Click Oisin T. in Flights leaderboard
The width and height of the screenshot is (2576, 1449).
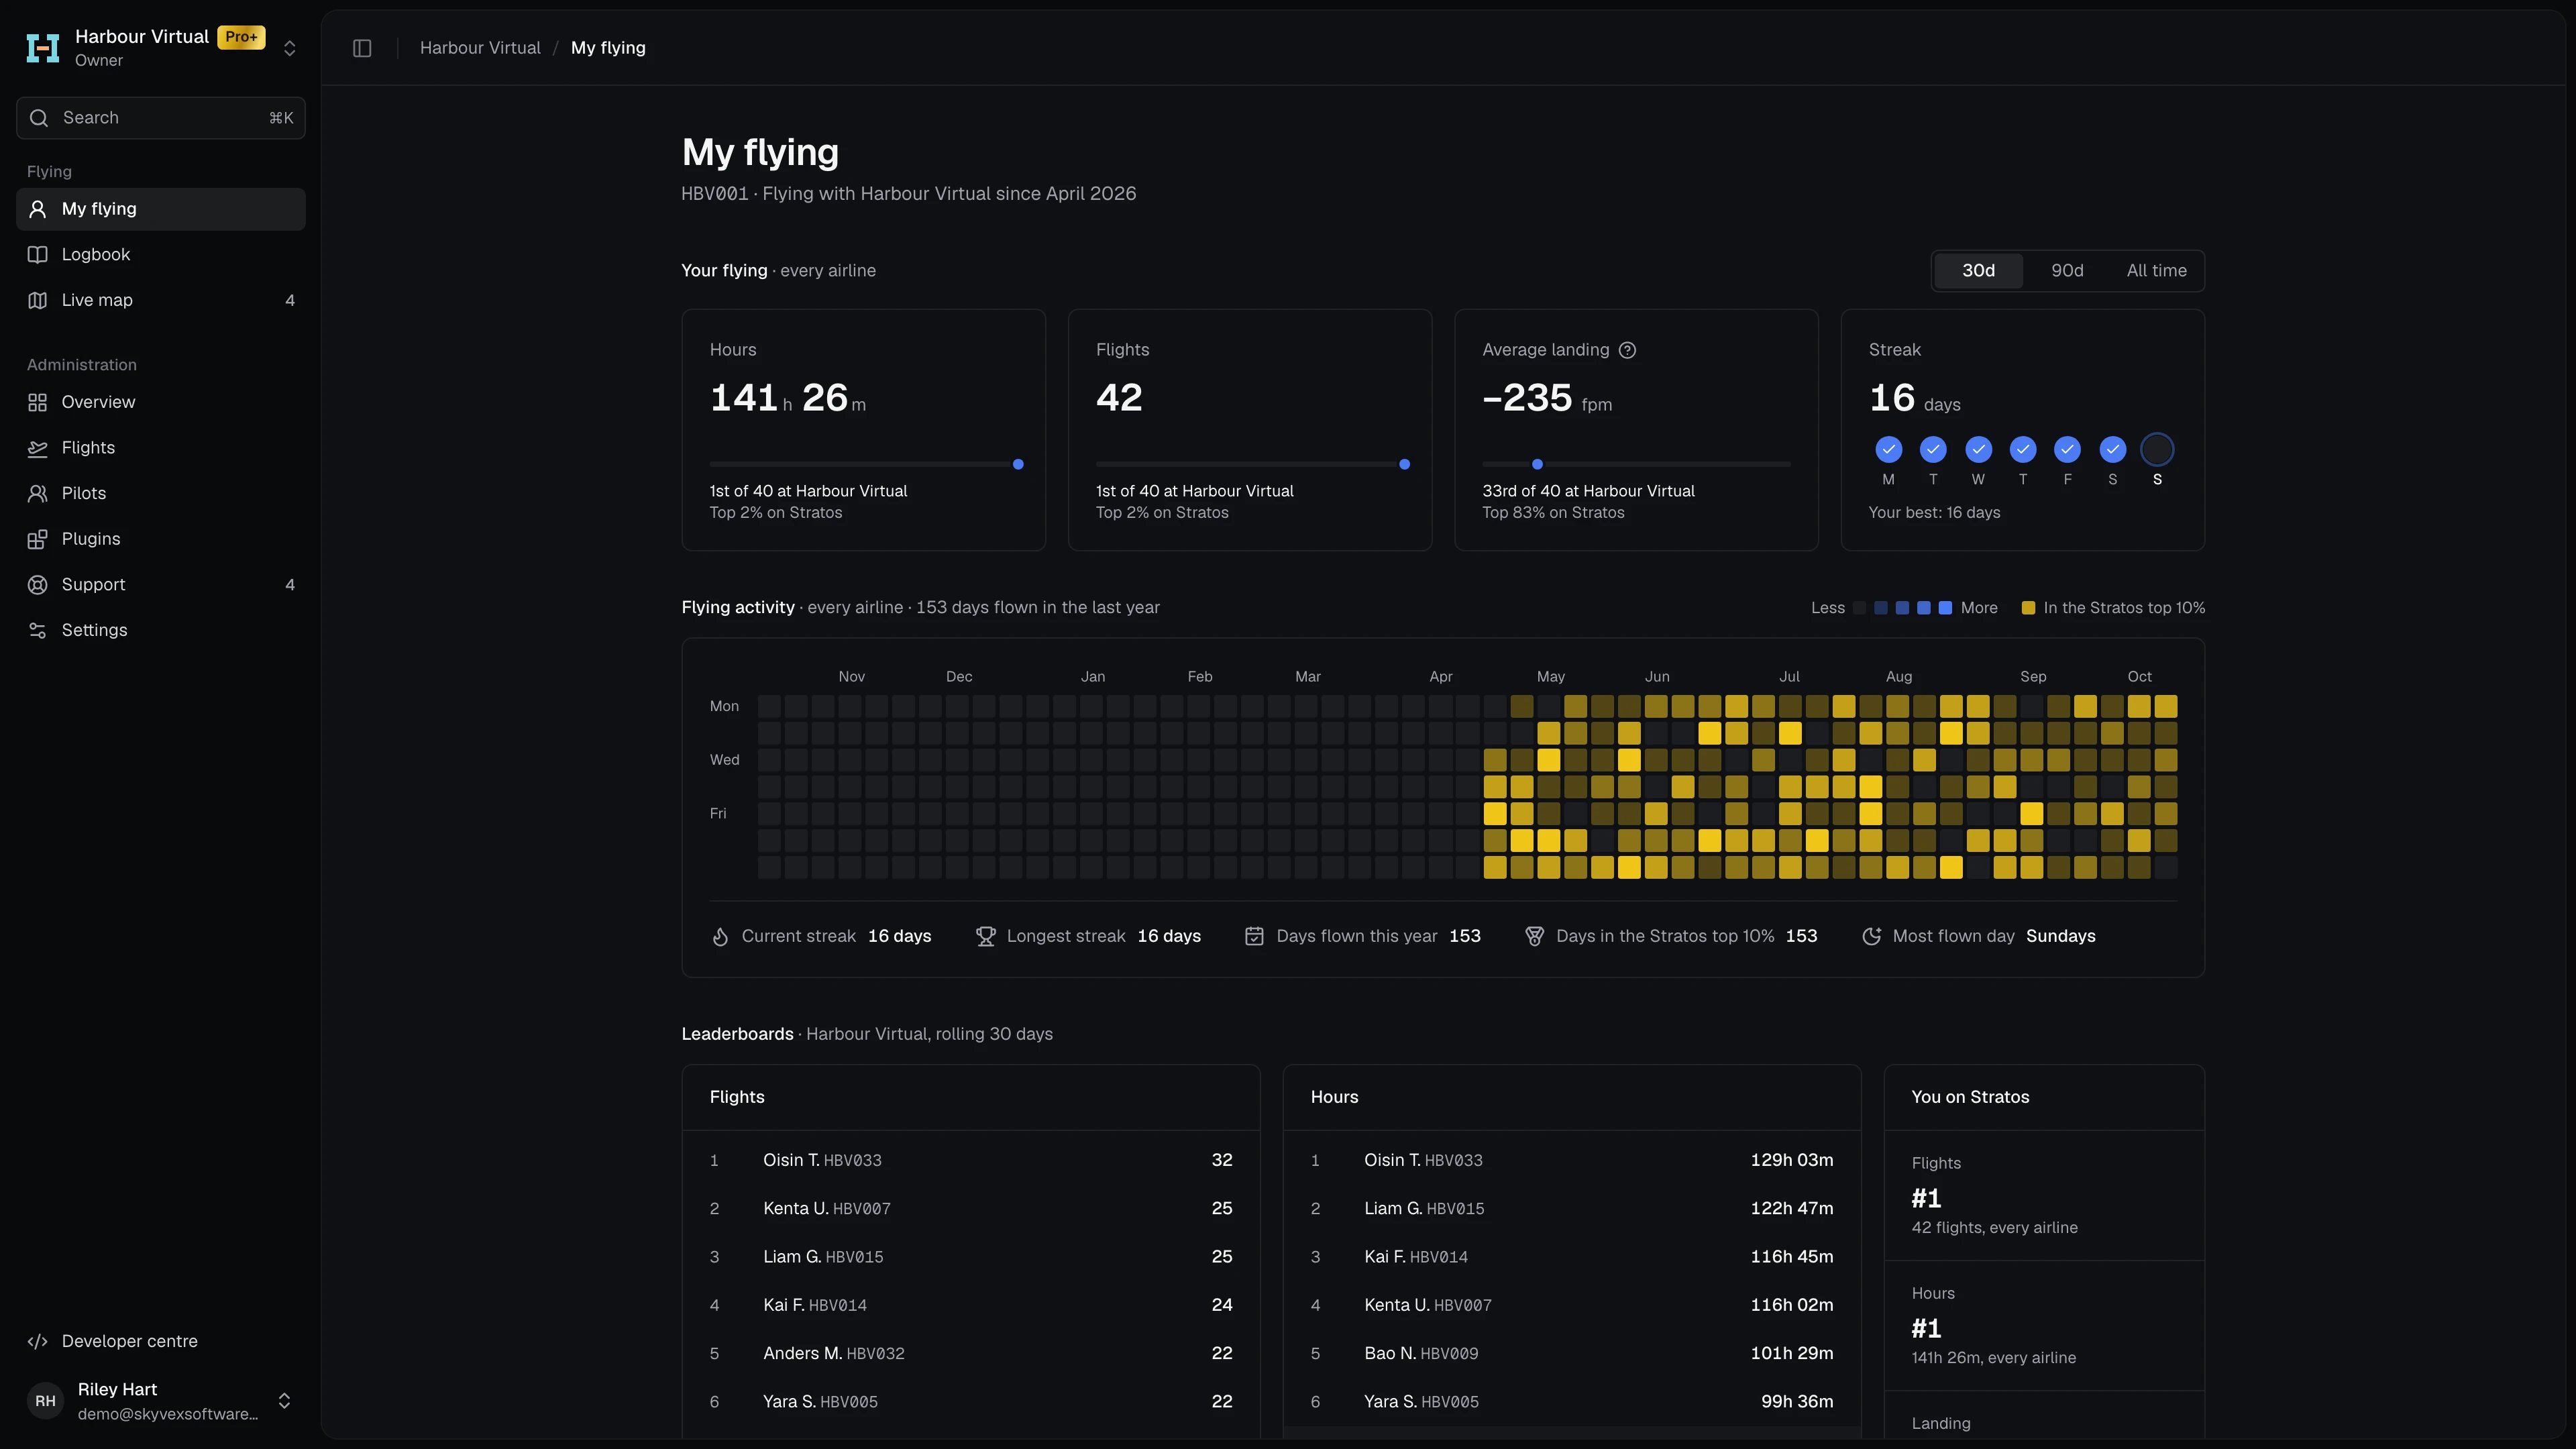point(791,1160)
